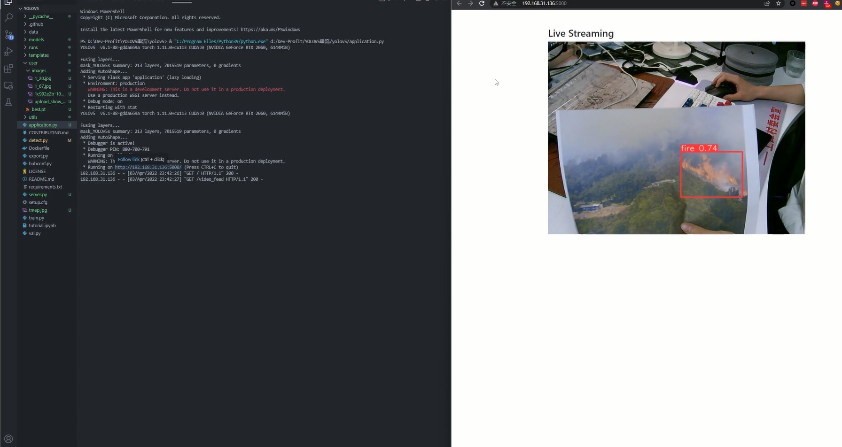The image size is (842, 447).
Task: Open the upload_show_... image file
Action: [x=47, y=101]
